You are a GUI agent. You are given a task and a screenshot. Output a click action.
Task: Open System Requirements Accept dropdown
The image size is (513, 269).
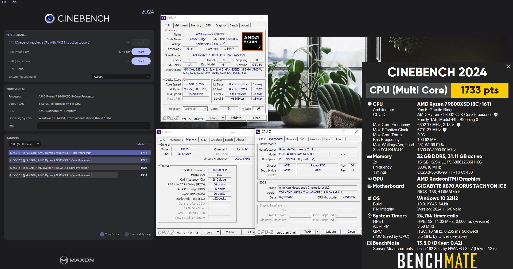pos(121,77)
